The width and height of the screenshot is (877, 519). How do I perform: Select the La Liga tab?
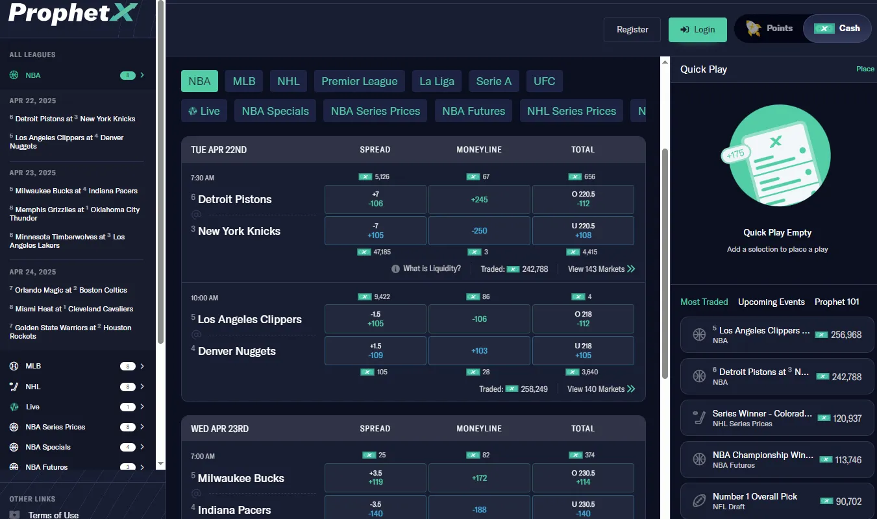click(437, 81)
